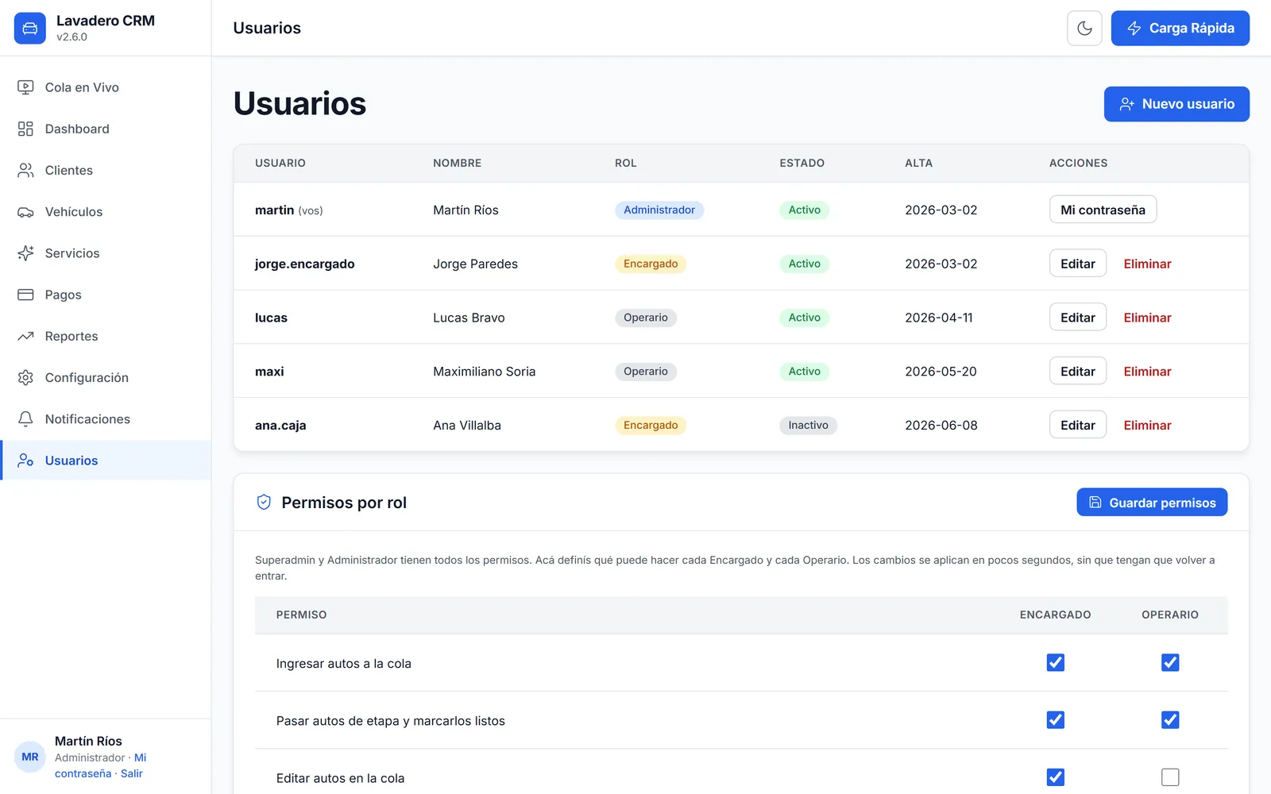Click the MR avatar in the sidebar footer

(30, 757)
